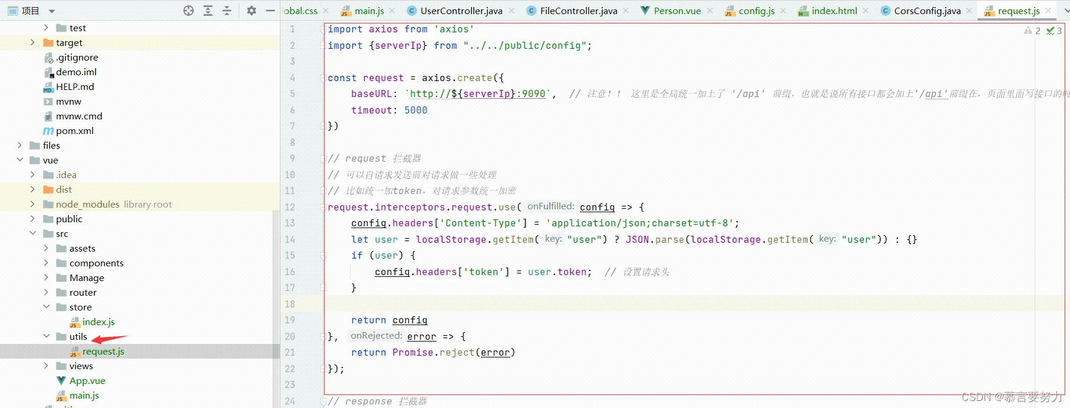The height and width of the screenshot is (408, 1070).
Task: Open the project view dropdown arrow
Action: 51,11
